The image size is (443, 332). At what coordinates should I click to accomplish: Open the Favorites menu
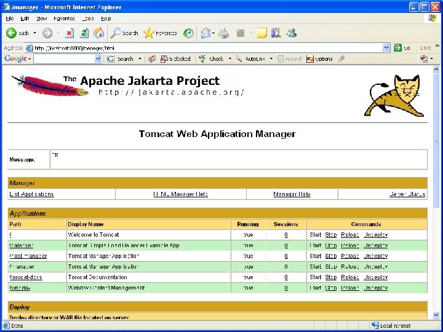pos(64,18)
